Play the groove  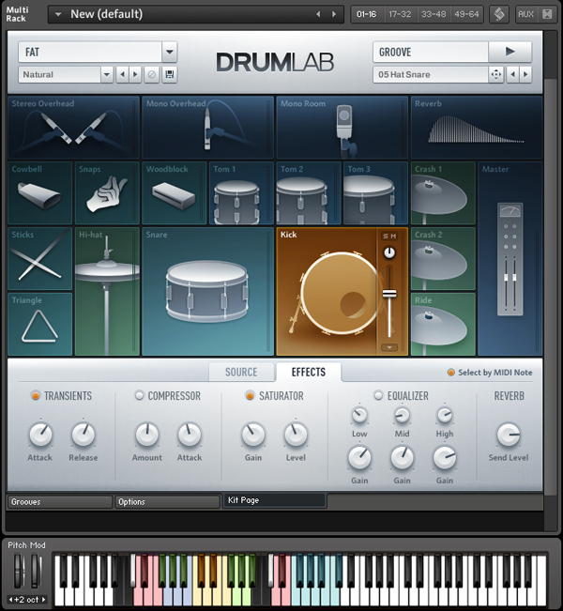point(510,52)
